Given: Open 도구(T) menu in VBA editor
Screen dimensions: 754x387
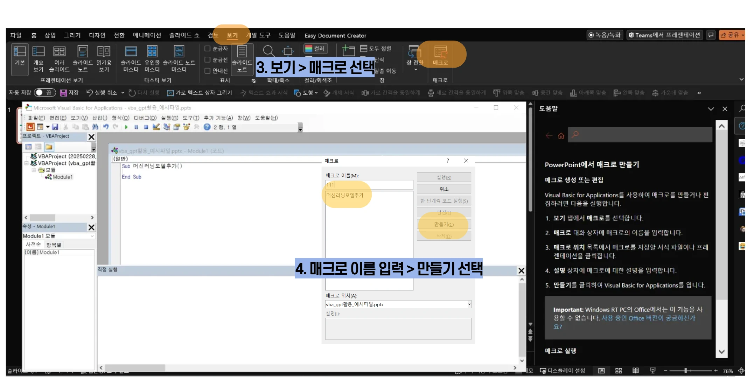Looking at the screenshot, I should pyautogui.click(x=191, y=118).
